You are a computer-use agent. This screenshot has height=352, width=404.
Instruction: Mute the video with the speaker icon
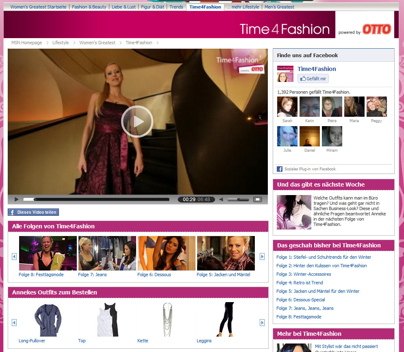[x=221, y=200]
